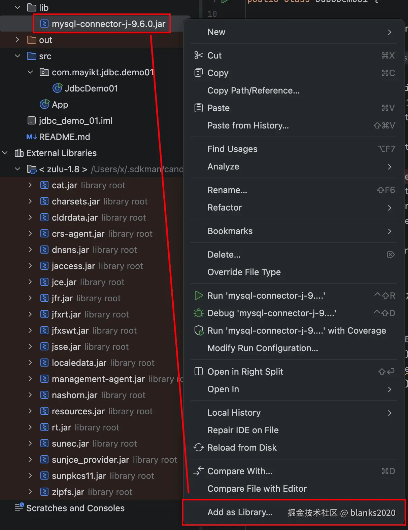Click the Compare With arrows icon
The height and width of the screenshot is (530, 408).
click(199, 471)
